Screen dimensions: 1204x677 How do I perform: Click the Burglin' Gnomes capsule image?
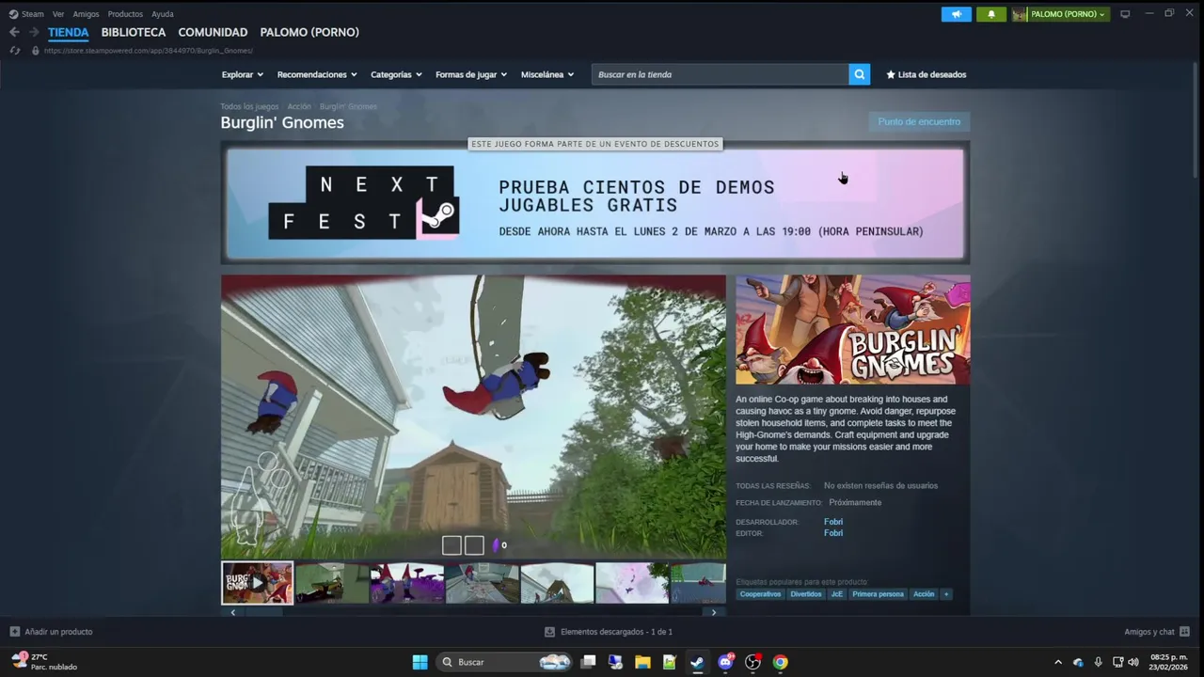(852, 329)
